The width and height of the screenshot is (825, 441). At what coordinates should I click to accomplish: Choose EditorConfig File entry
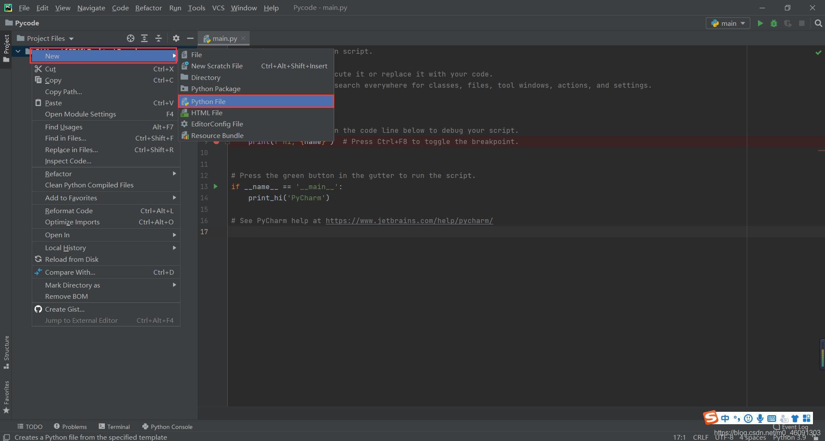tap(256, 124)
